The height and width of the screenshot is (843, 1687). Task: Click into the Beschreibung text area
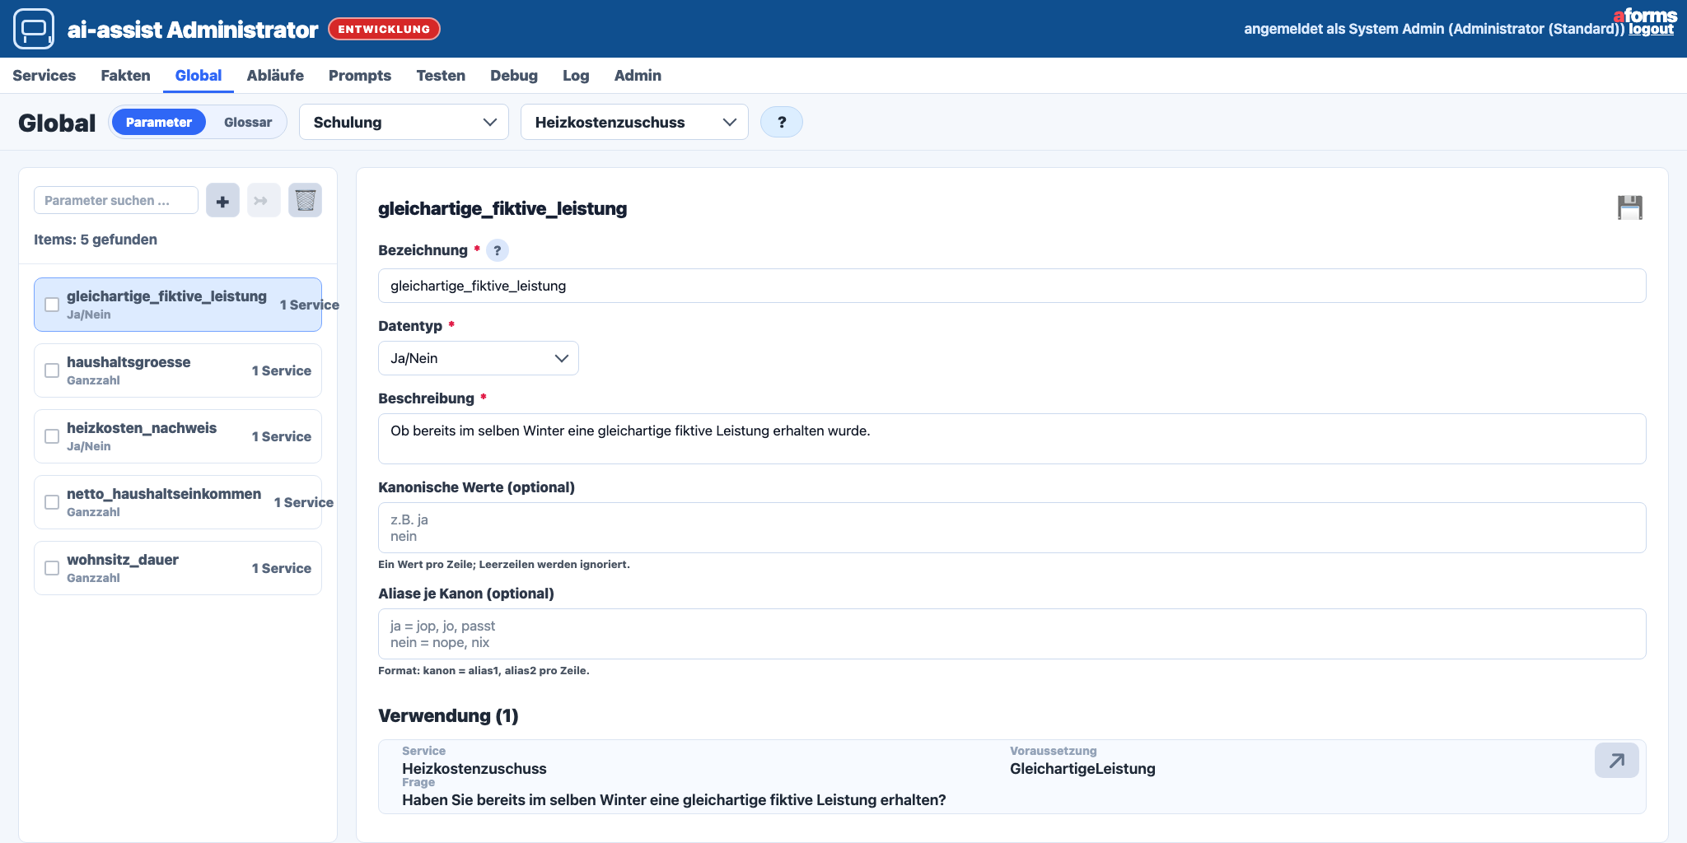[x=1012, y=439]
